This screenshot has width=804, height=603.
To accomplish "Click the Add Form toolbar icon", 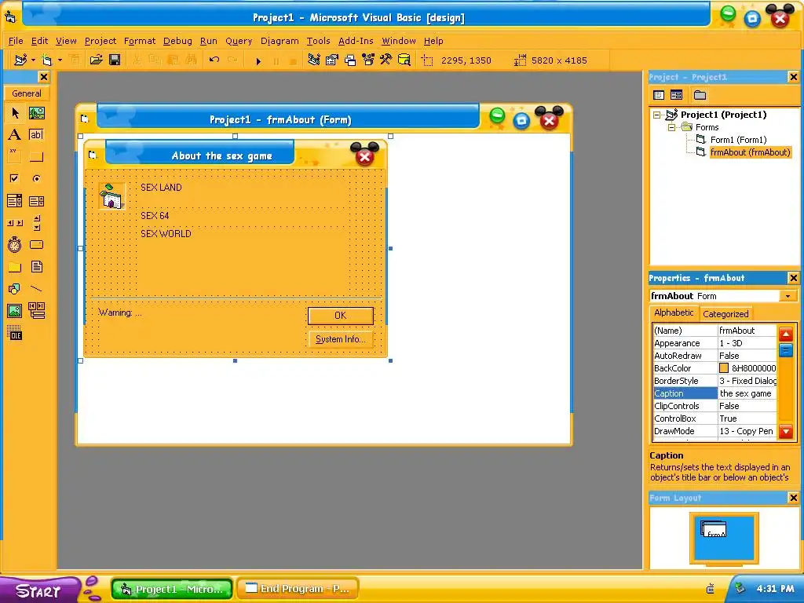I will 46,60.
